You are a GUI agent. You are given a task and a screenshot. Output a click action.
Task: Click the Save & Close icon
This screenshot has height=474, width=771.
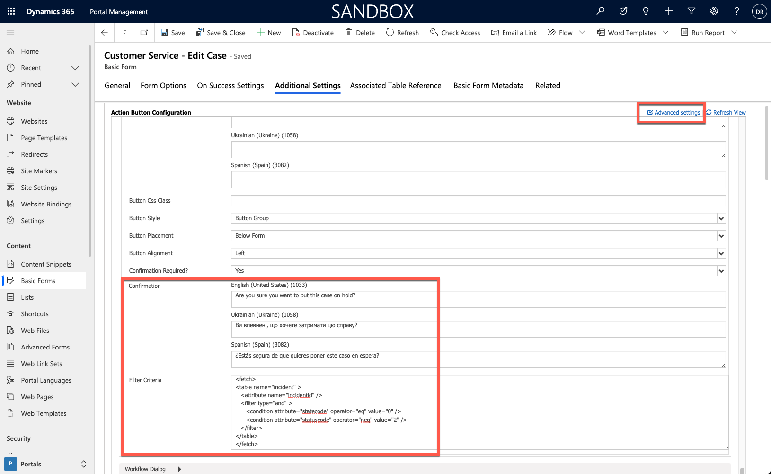coord(199,32)
